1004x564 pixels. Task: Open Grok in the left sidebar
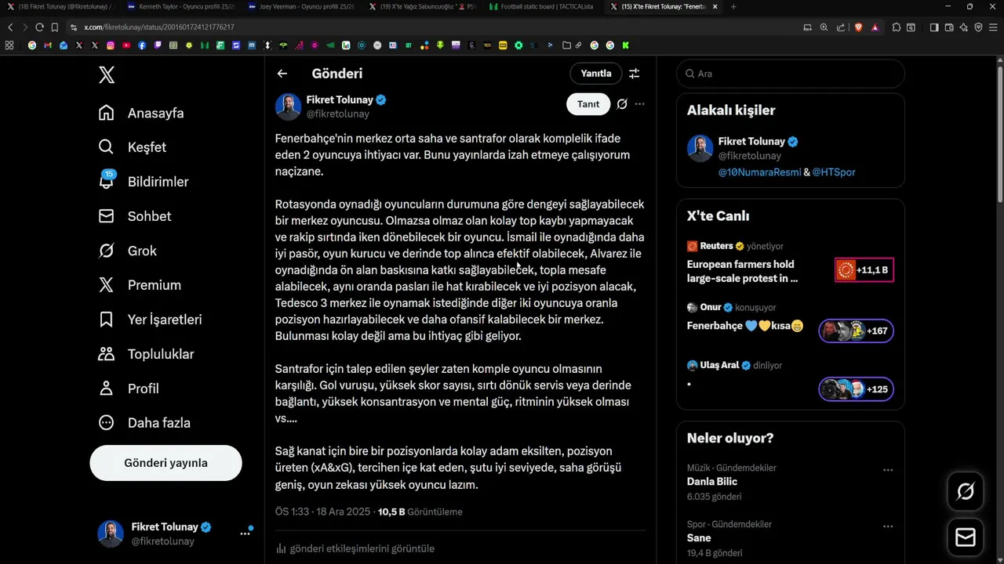[x=127, y=251]
